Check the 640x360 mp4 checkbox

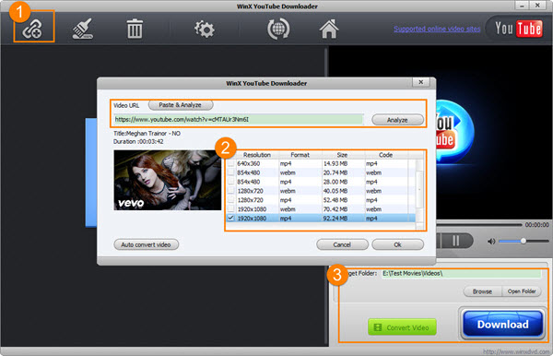[x=230, y=164]
